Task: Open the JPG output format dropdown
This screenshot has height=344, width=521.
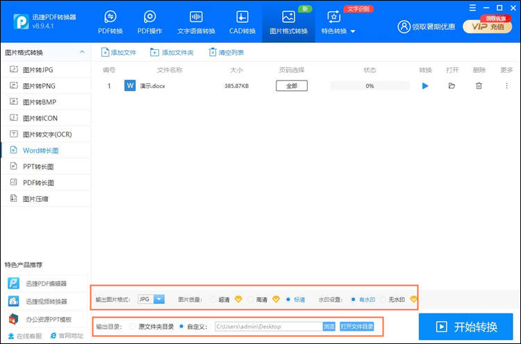Action: [x=151, y=299]
